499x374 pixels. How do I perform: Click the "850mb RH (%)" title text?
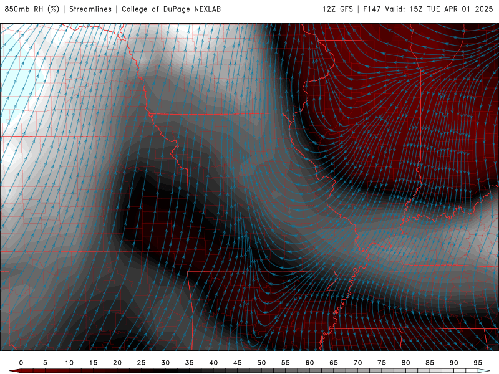pos(32,9)
